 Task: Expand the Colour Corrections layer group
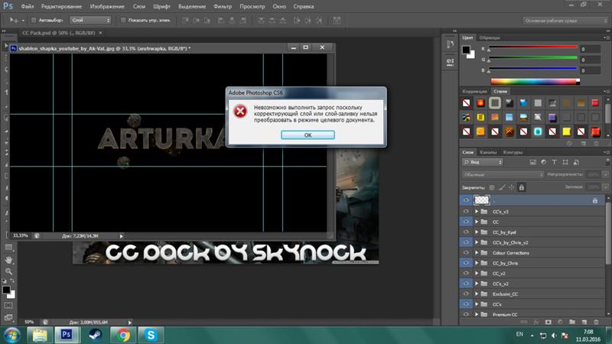click(x=477, y=253)
